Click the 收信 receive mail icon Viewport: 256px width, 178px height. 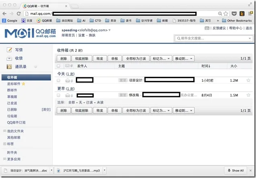(9, 58)
